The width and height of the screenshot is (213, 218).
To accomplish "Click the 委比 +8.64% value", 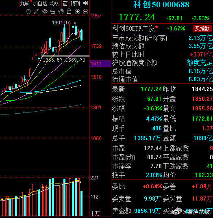I will pos(152,186).
